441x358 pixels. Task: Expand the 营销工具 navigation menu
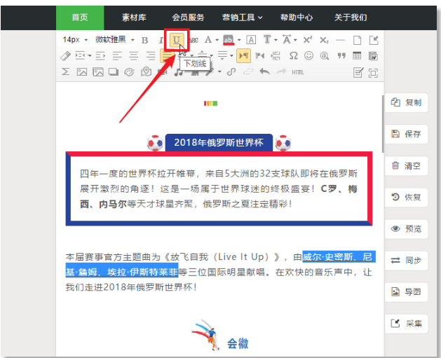click(242, 18)
